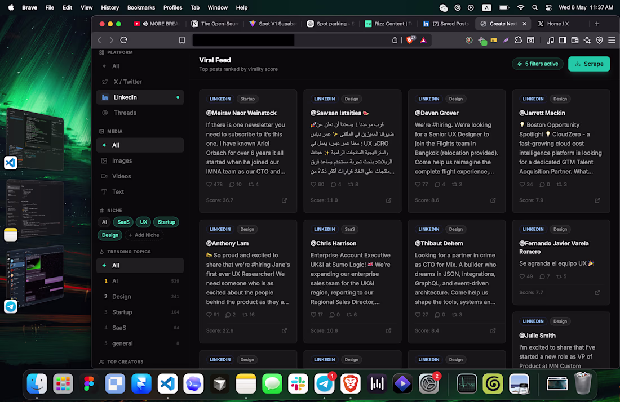Screen dimensions: 620x402
Task: Open Brave hamburger menu
Action: coord(612,40)
